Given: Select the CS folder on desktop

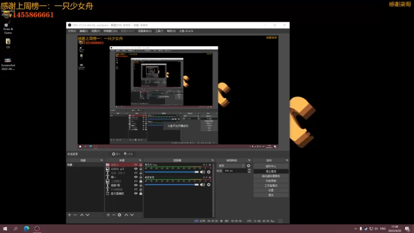Looking at the screenshot, I should point(8,43).
